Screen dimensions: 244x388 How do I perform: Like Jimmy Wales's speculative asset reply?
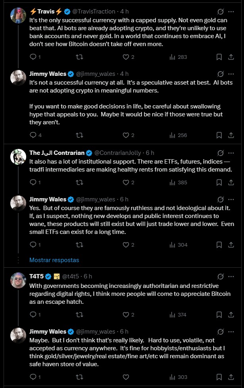point(126,135)
